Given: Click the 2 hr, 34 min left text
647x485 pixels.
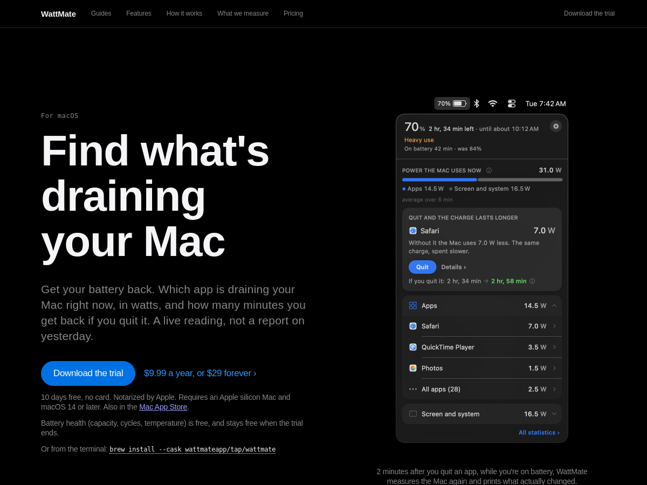Looking at the screenshot, I should click(451, 129).
